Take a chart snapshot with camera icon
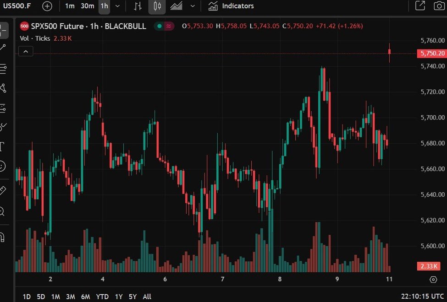The image size is (447, 302). [439, 6]
